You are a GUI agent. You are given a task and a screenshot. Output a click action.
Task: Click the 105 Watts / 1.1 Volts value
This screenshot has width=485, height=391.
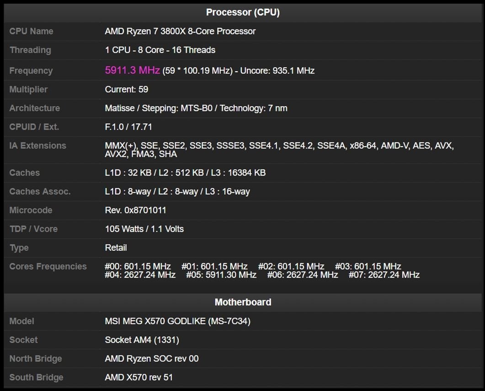(x=144, y=229)
